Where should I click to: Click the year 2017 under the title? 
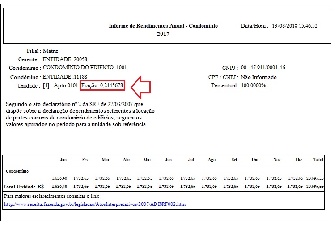pyautogui.click(x=163, y=34)
